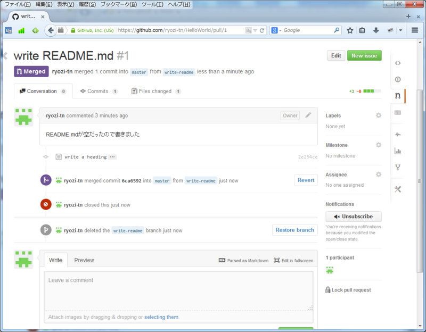The height and width of the screenshot is (332, 426).
Task: Open the Issues icon in repository sidebar
Action: [x=398, y=79]
